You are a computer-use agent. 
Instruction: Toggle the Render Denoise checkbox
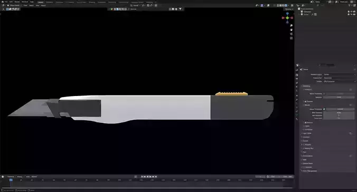pos(305,122)
